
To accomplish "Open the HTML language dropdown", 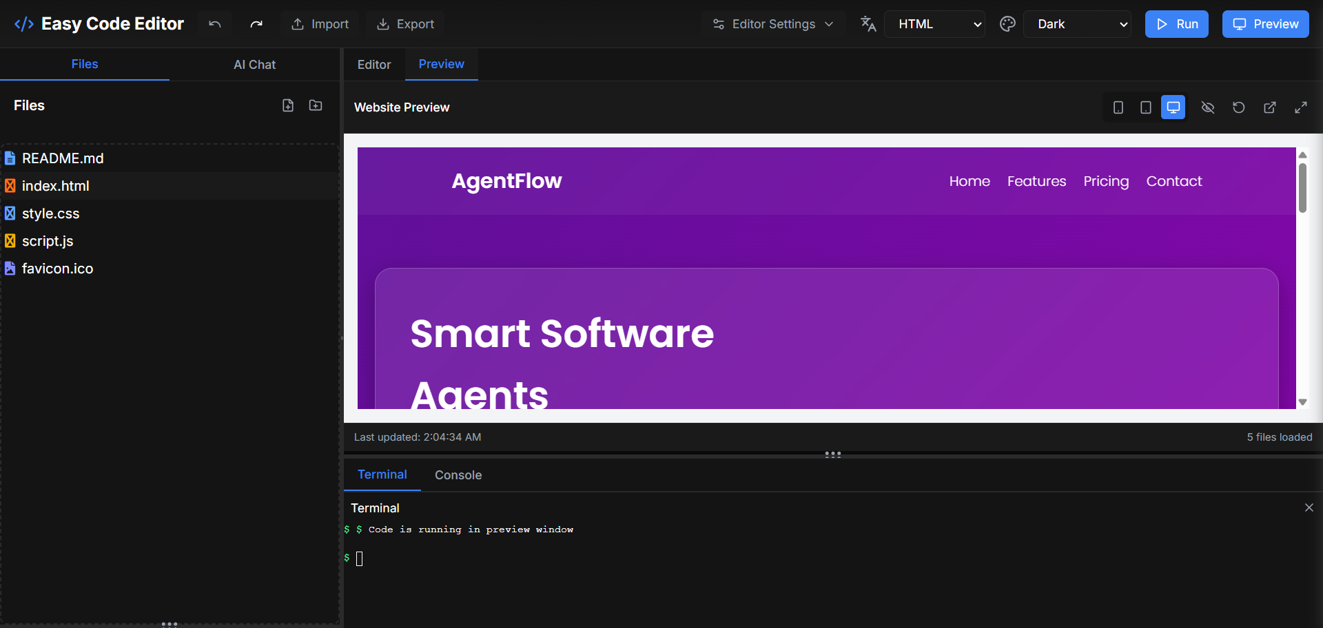I will tap(934, 24).
